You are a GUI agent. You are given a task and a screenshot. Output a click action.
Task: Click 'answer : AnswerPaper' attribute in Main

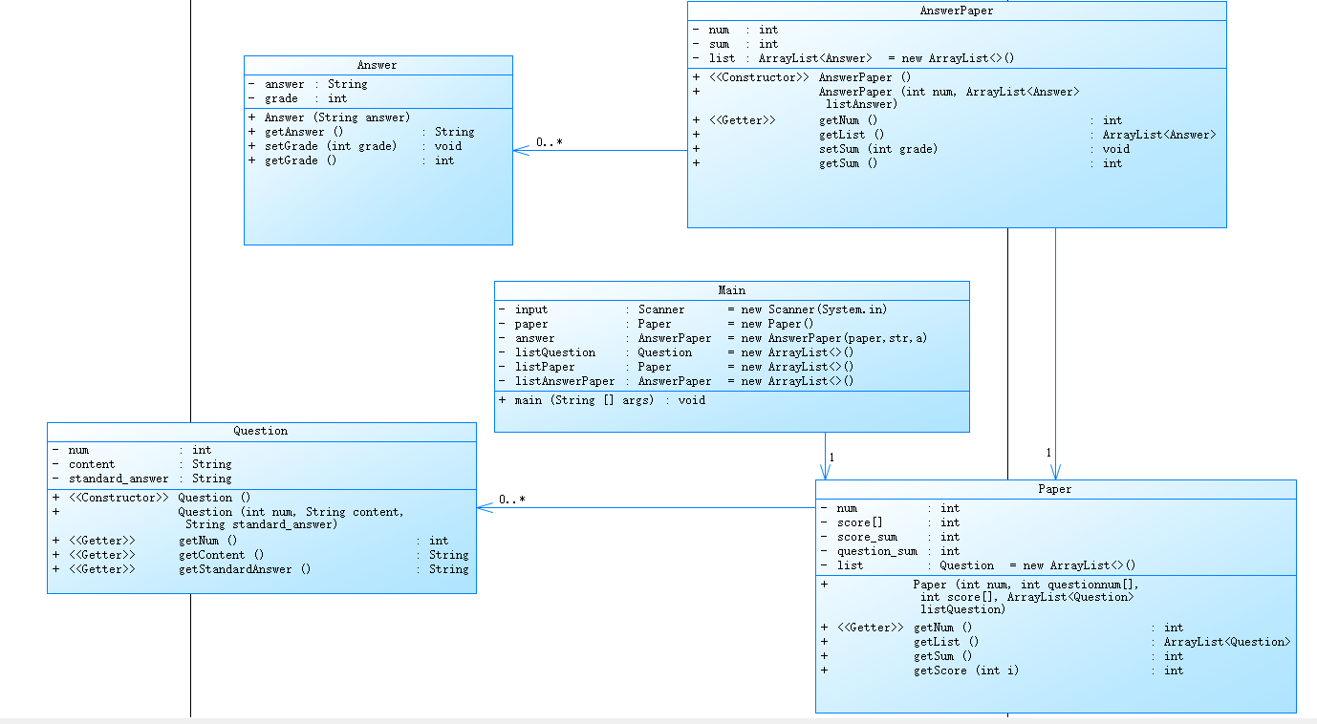712,338
